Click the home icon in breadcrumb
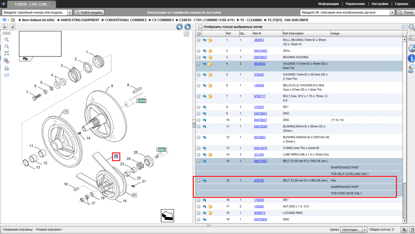This screenshot has width=415, height=234. coord(13,20)
